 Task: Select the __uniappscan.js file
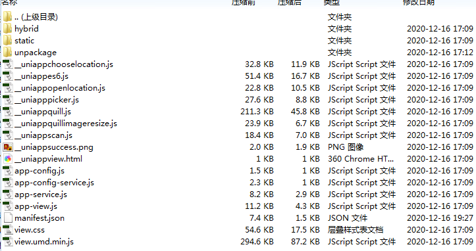(43, 135)
